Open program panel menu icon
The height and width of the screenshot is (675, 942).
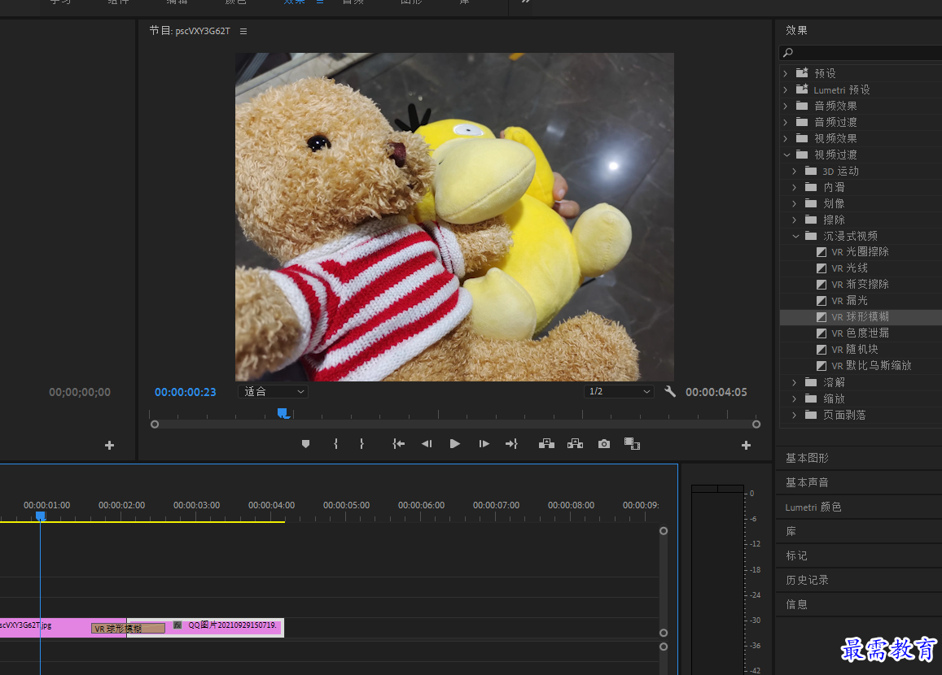pyautogui.click(x=243, y=31)
